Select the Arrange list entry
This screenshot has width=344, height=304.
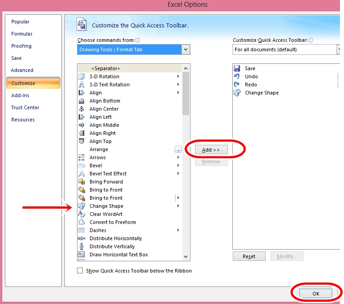pos(130,149)
